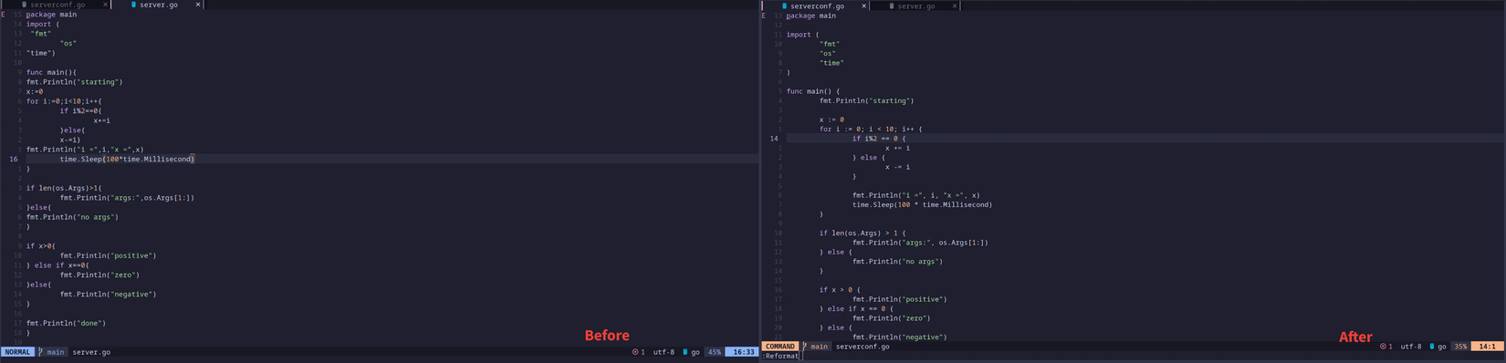Click the 45% progress in Before statusline
The image size is (1506, 363).
click(x=714, y=351)
